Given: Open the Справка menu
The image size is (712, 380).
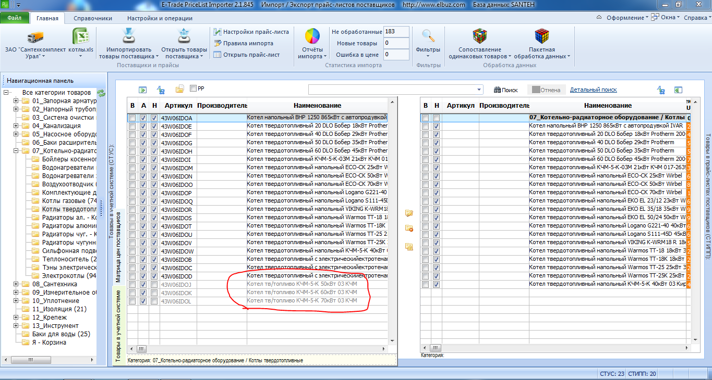Looking at the screenshot, I should pos(696,18).
